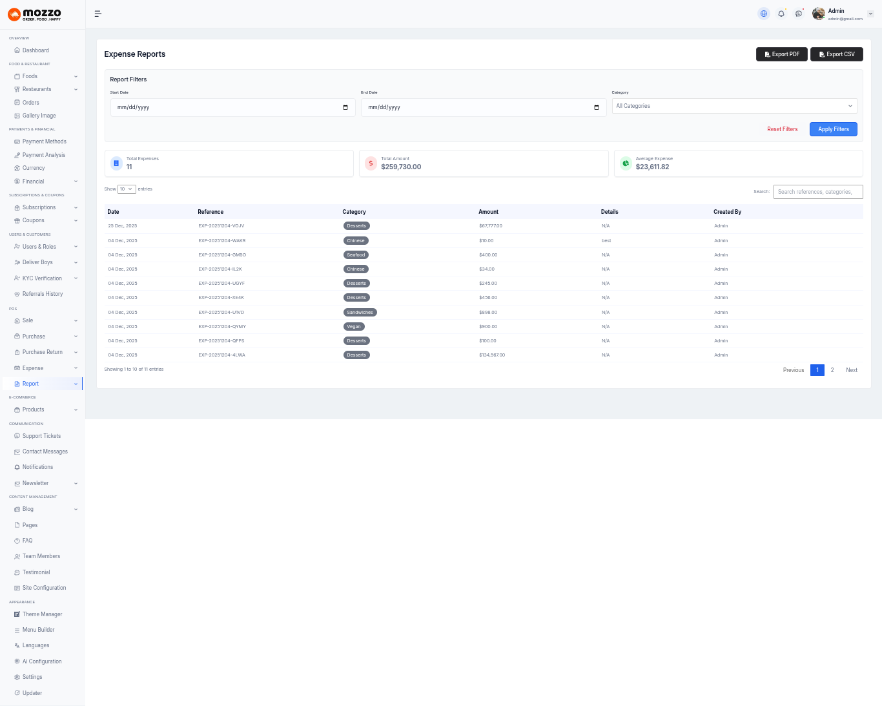Click the Admin profile avatar
The height and width of the screenshot is (706, 882).
819,14
